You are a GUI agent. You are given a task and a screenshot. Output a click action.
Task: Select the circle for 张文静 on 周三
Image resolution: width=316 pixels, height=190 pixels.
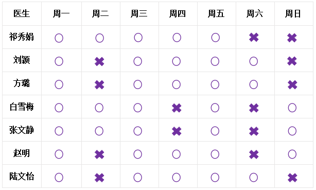pos(137,131)
